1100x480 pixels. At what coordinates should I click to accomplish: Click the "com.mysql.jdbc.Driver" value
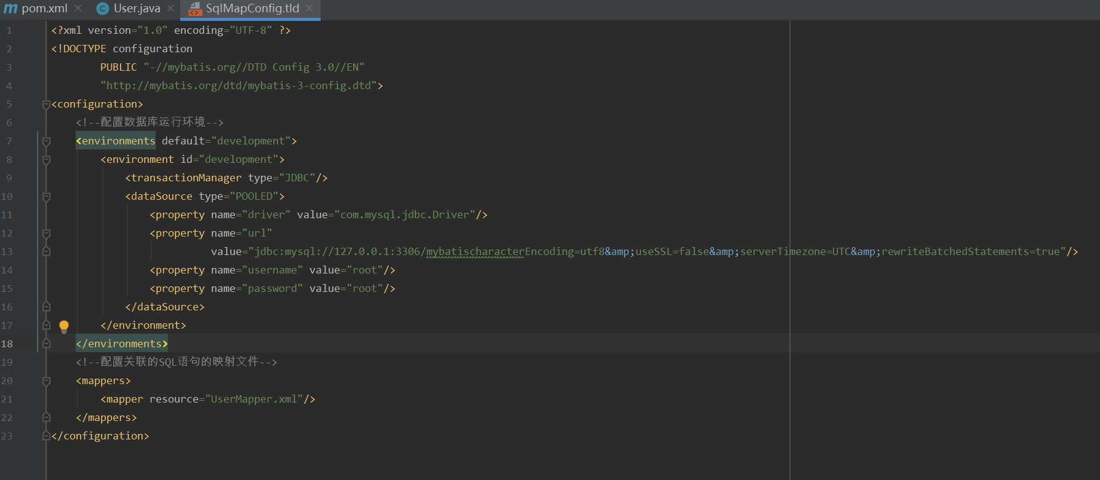pyautogui.click(x=405, y=214)
